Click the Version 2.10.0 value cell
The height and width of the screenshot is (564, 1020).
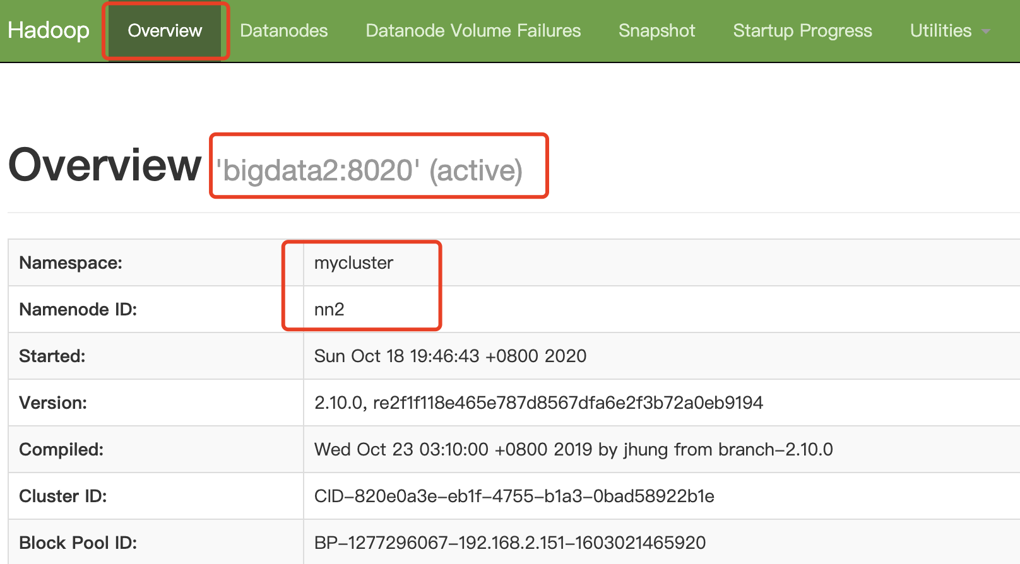pyautogui.click(x=538, y=402)
